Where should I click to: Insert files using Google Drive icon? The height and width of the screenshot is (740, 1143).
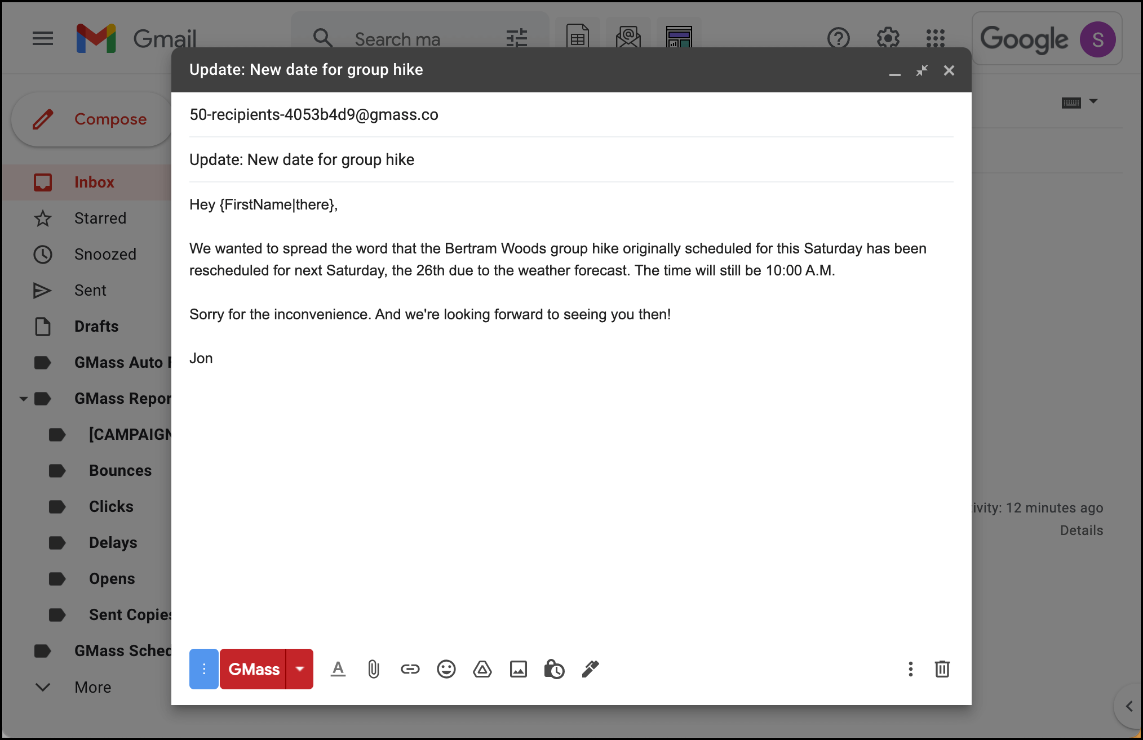coord(482,669)
